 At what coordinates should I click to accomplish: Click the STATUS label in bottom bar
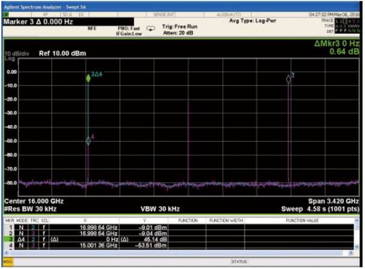point(238,261)
